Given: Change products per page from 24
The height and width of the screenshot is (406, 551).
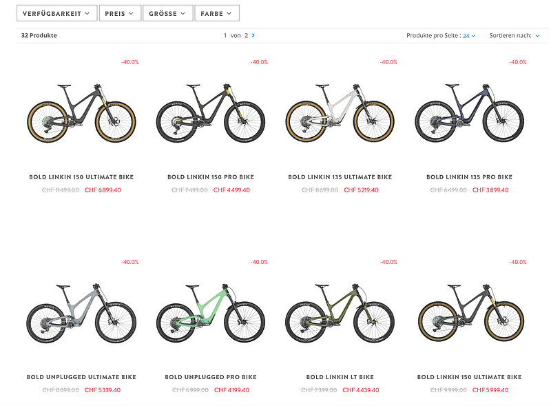Looking at the screenshot, I should pyautogui.click(x=469, y=36).
